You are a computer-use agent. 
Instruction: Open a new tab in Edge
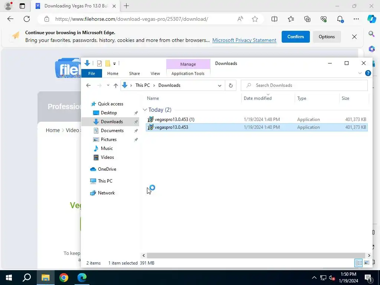126,6
